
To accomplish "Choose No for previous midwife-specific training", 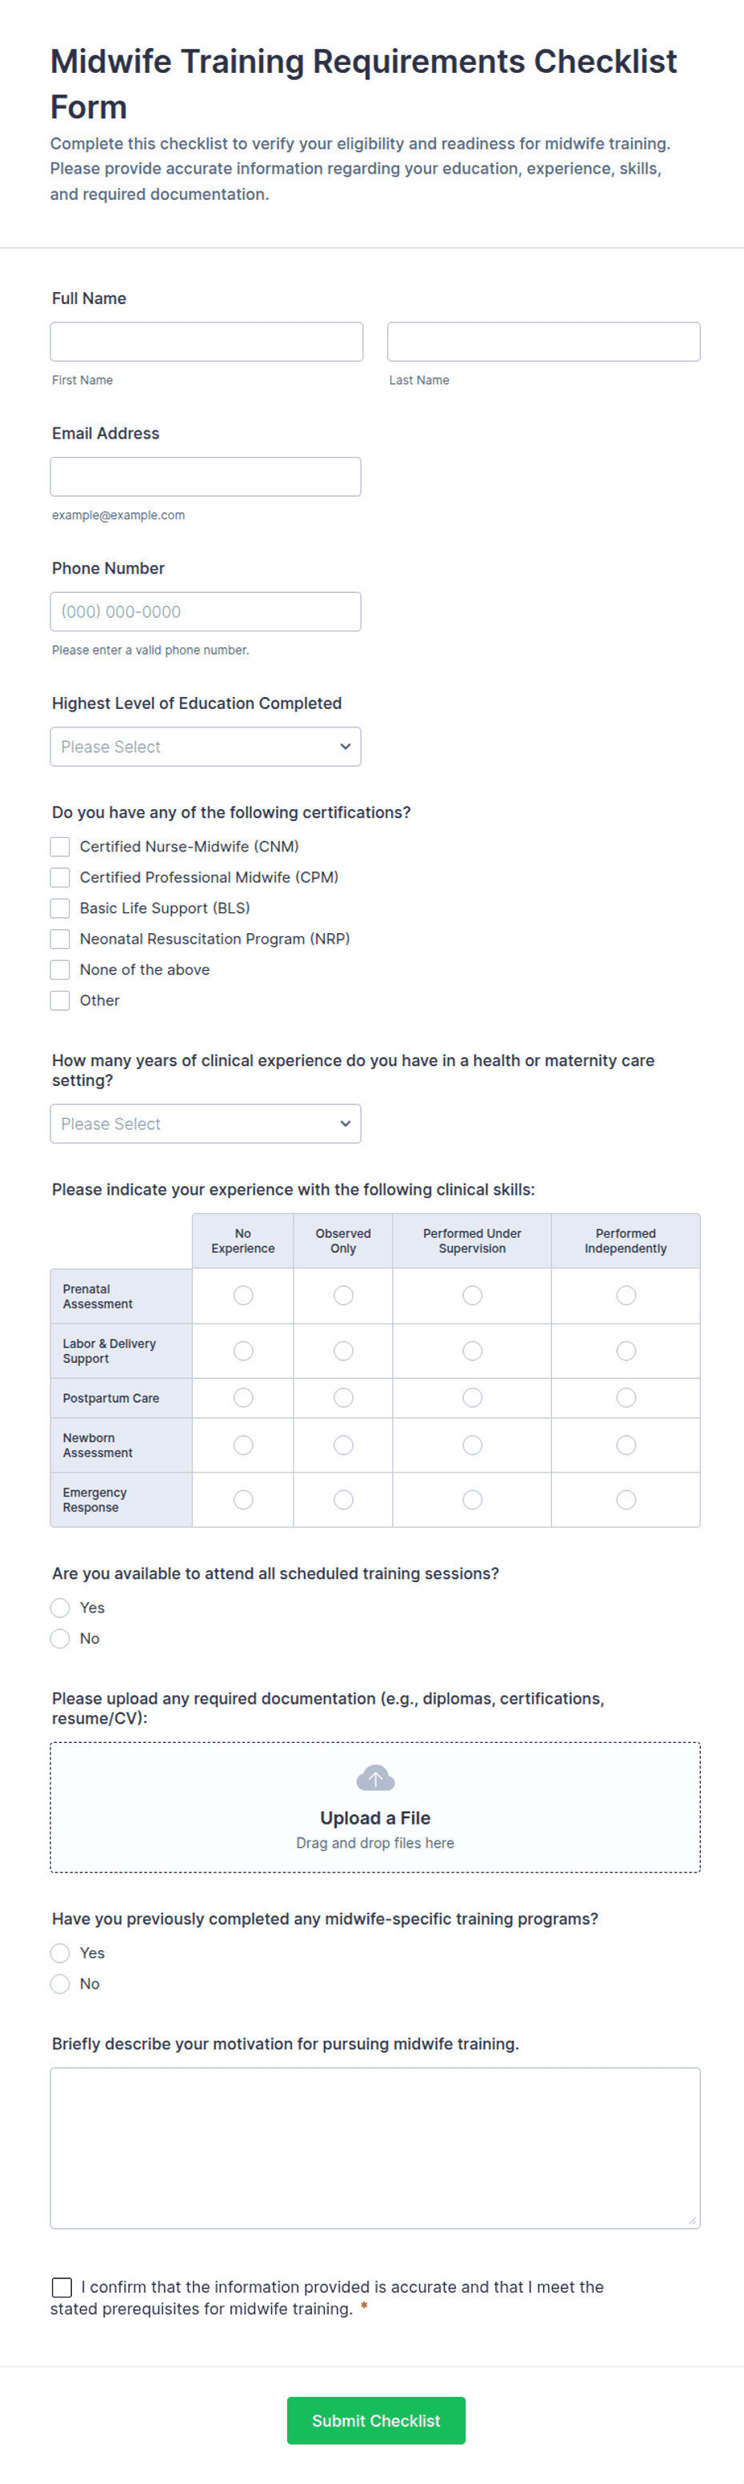I will click(61, 1984).
